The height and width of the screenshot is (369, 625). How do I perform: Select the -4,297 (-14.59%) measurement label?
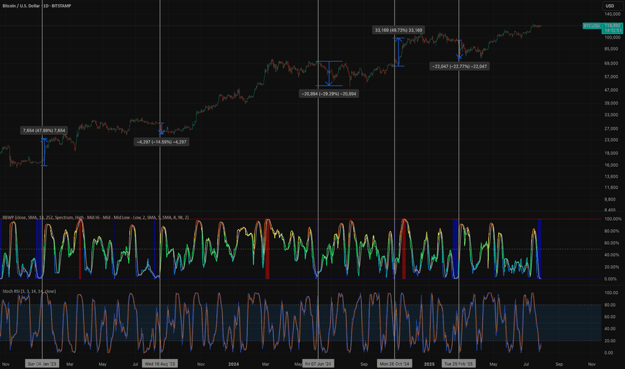pos(162,142)
